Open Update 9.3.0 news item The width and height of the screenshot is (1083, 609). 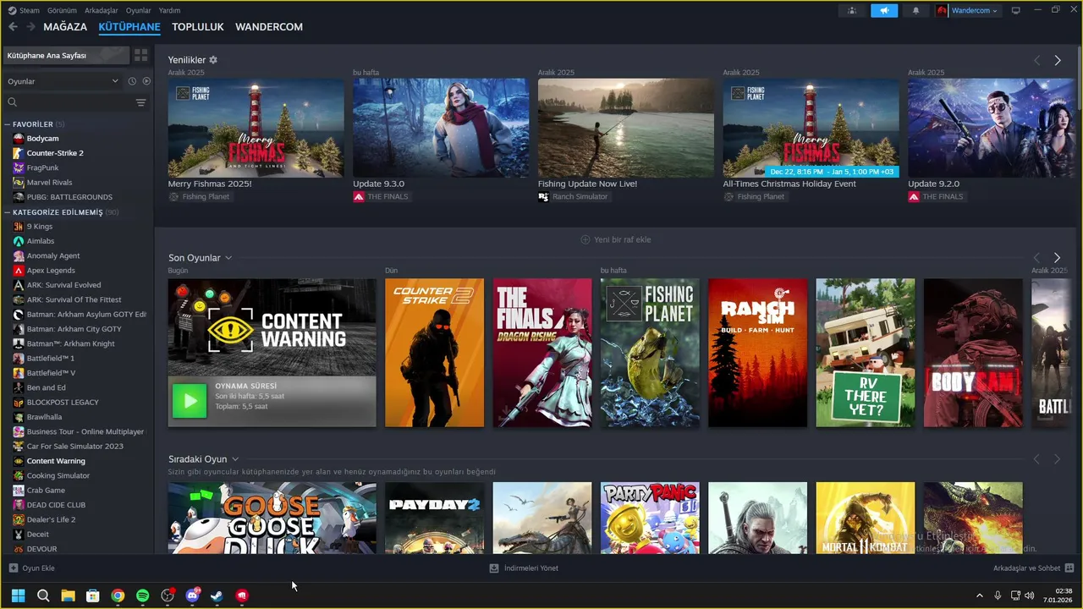(441, 129)
